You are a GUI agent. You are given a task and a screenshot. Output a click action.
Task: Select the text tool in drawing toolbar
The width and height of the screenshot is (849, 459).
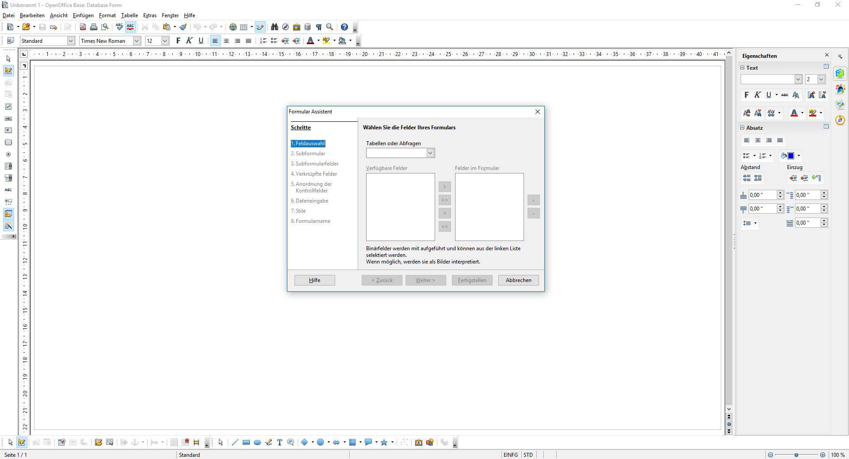point(279,442)
